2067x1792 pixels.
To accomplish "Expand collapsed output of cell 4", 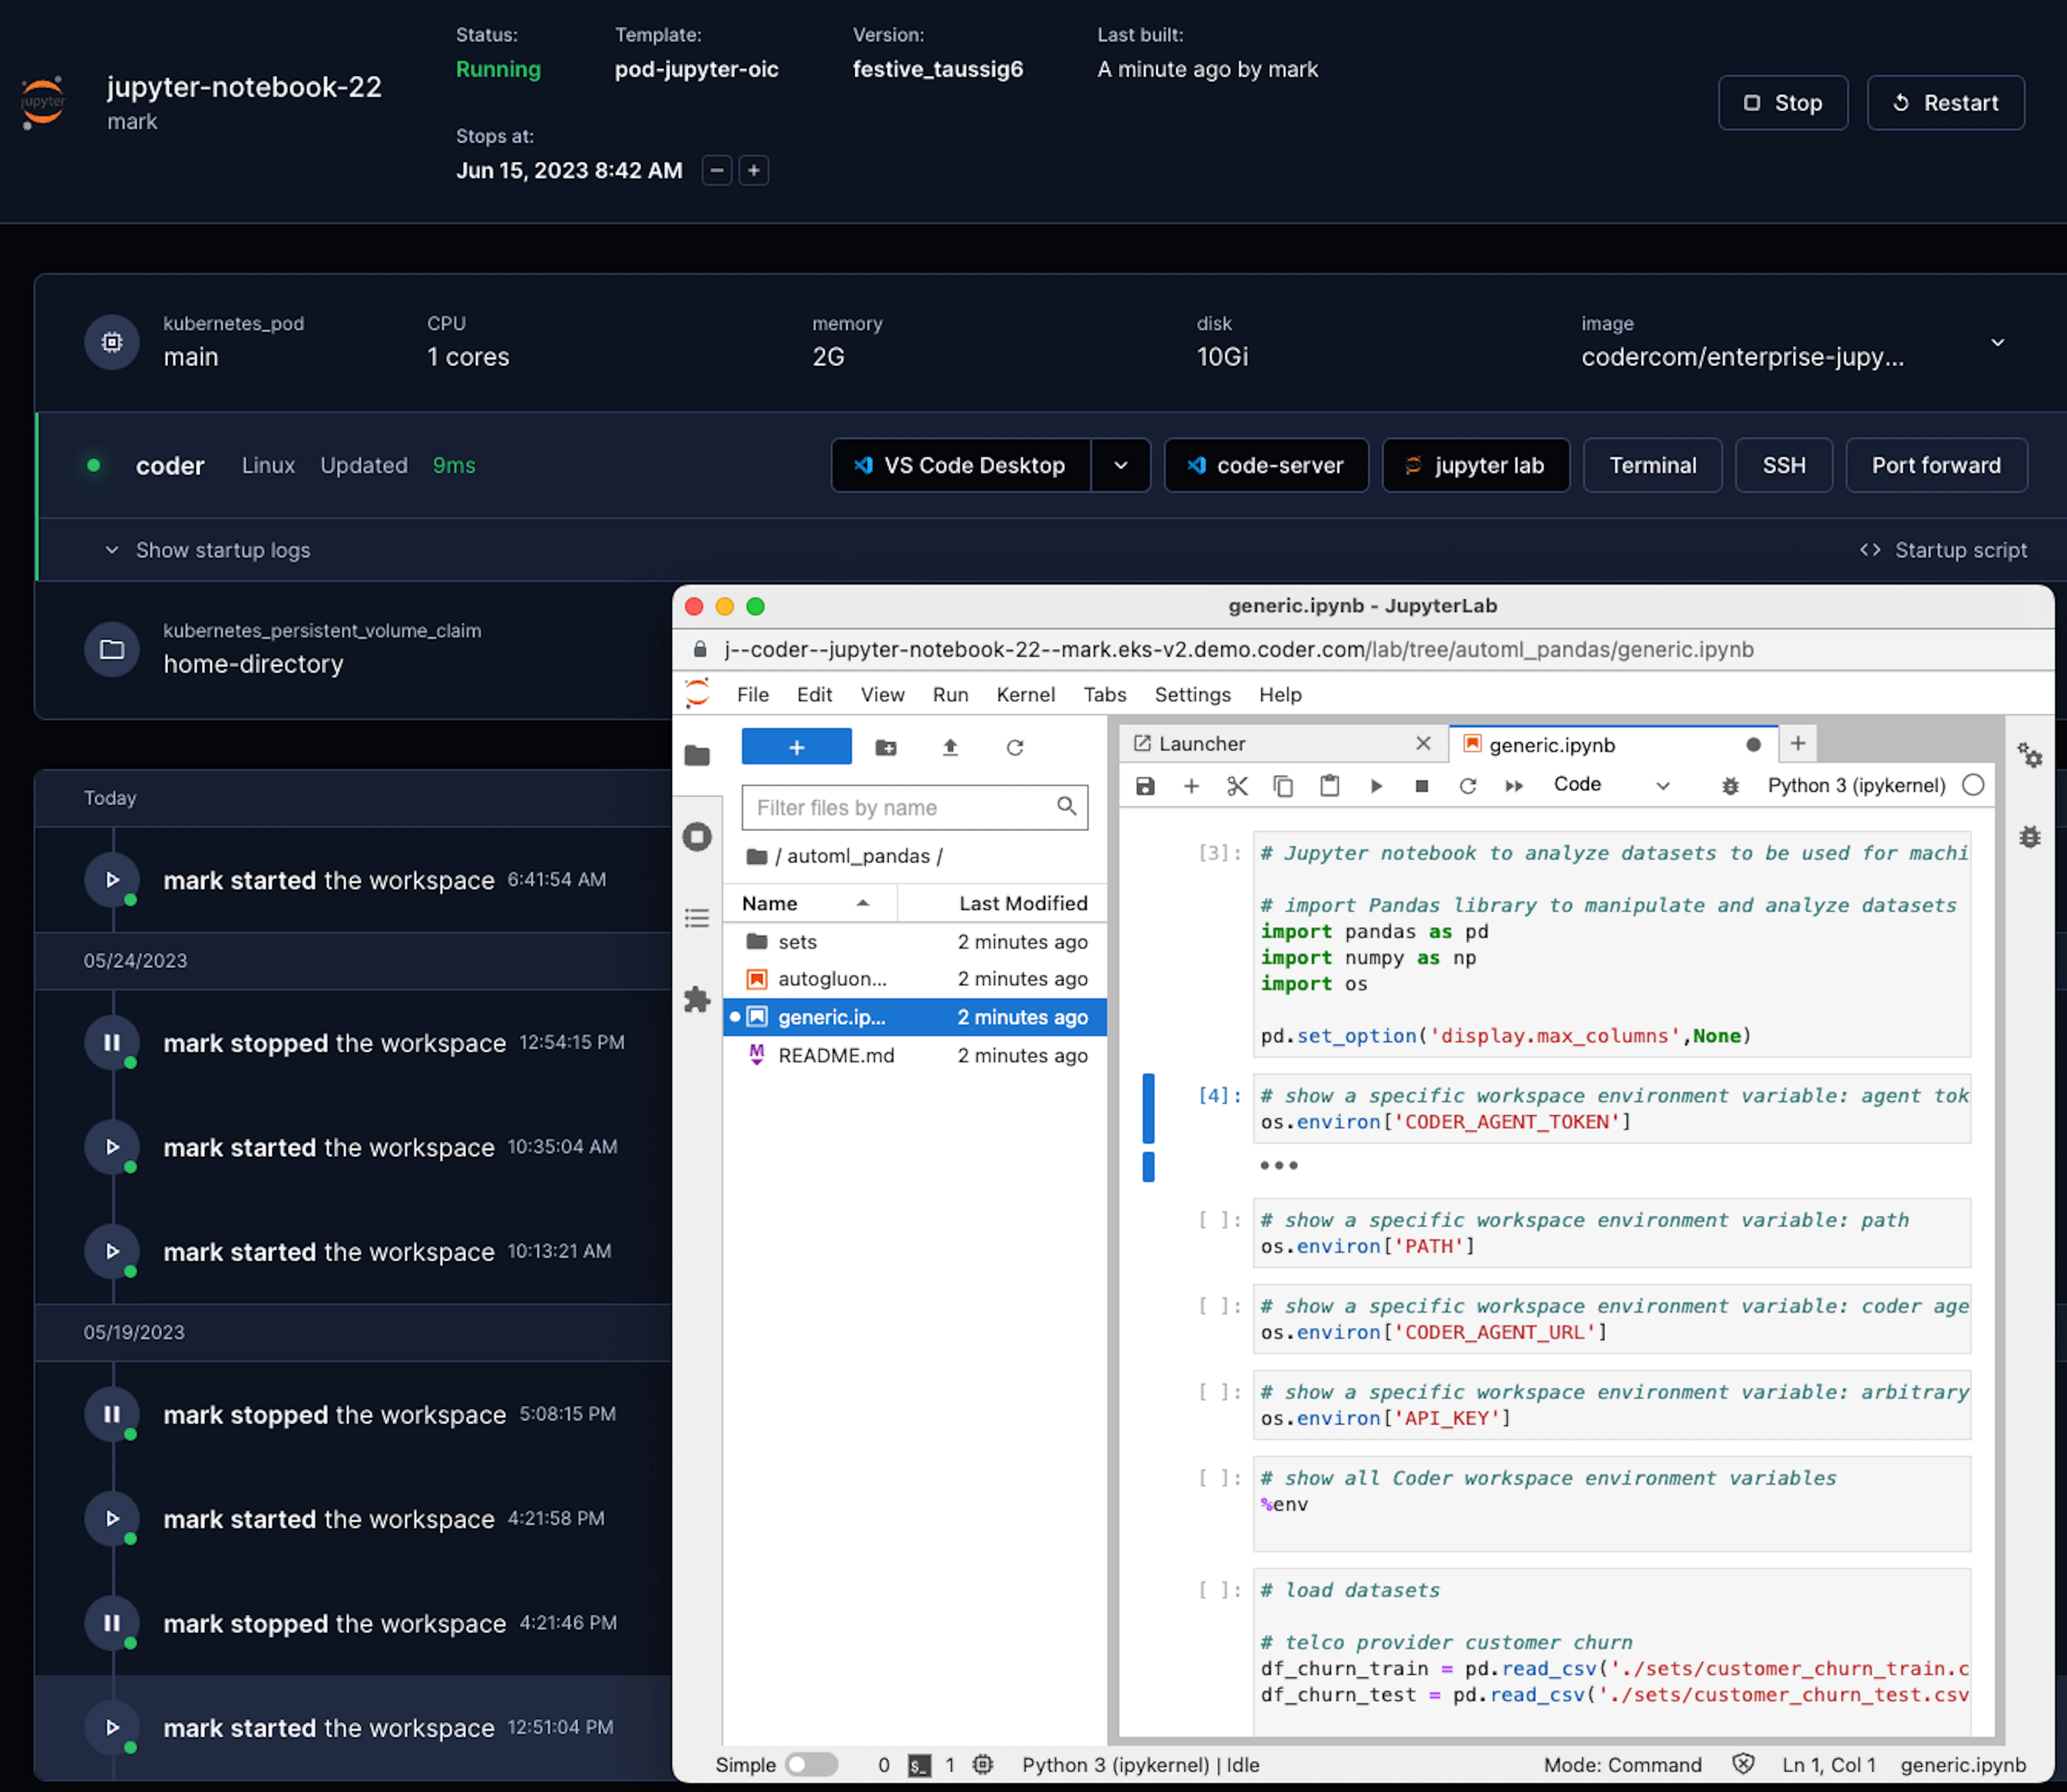I will click(x=1279, y=1166).
